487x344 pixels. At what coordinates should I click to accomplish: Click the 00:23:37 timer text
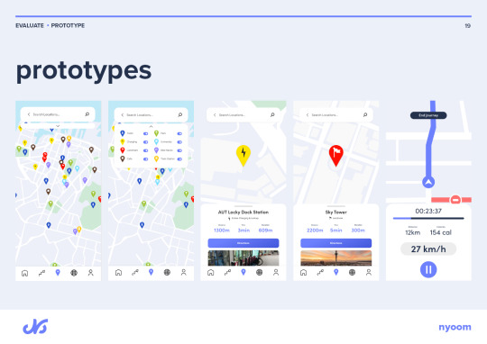click(428, 212)
